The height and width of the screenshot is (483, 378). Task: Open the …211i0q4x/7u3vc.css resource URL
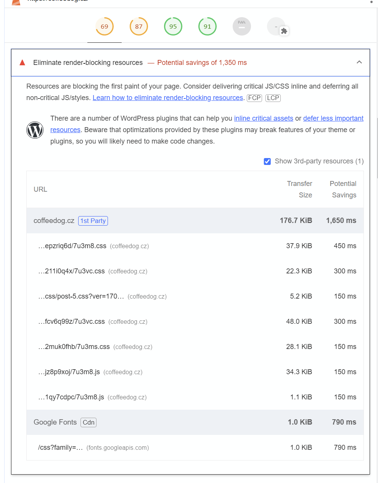tap(71, 271)
